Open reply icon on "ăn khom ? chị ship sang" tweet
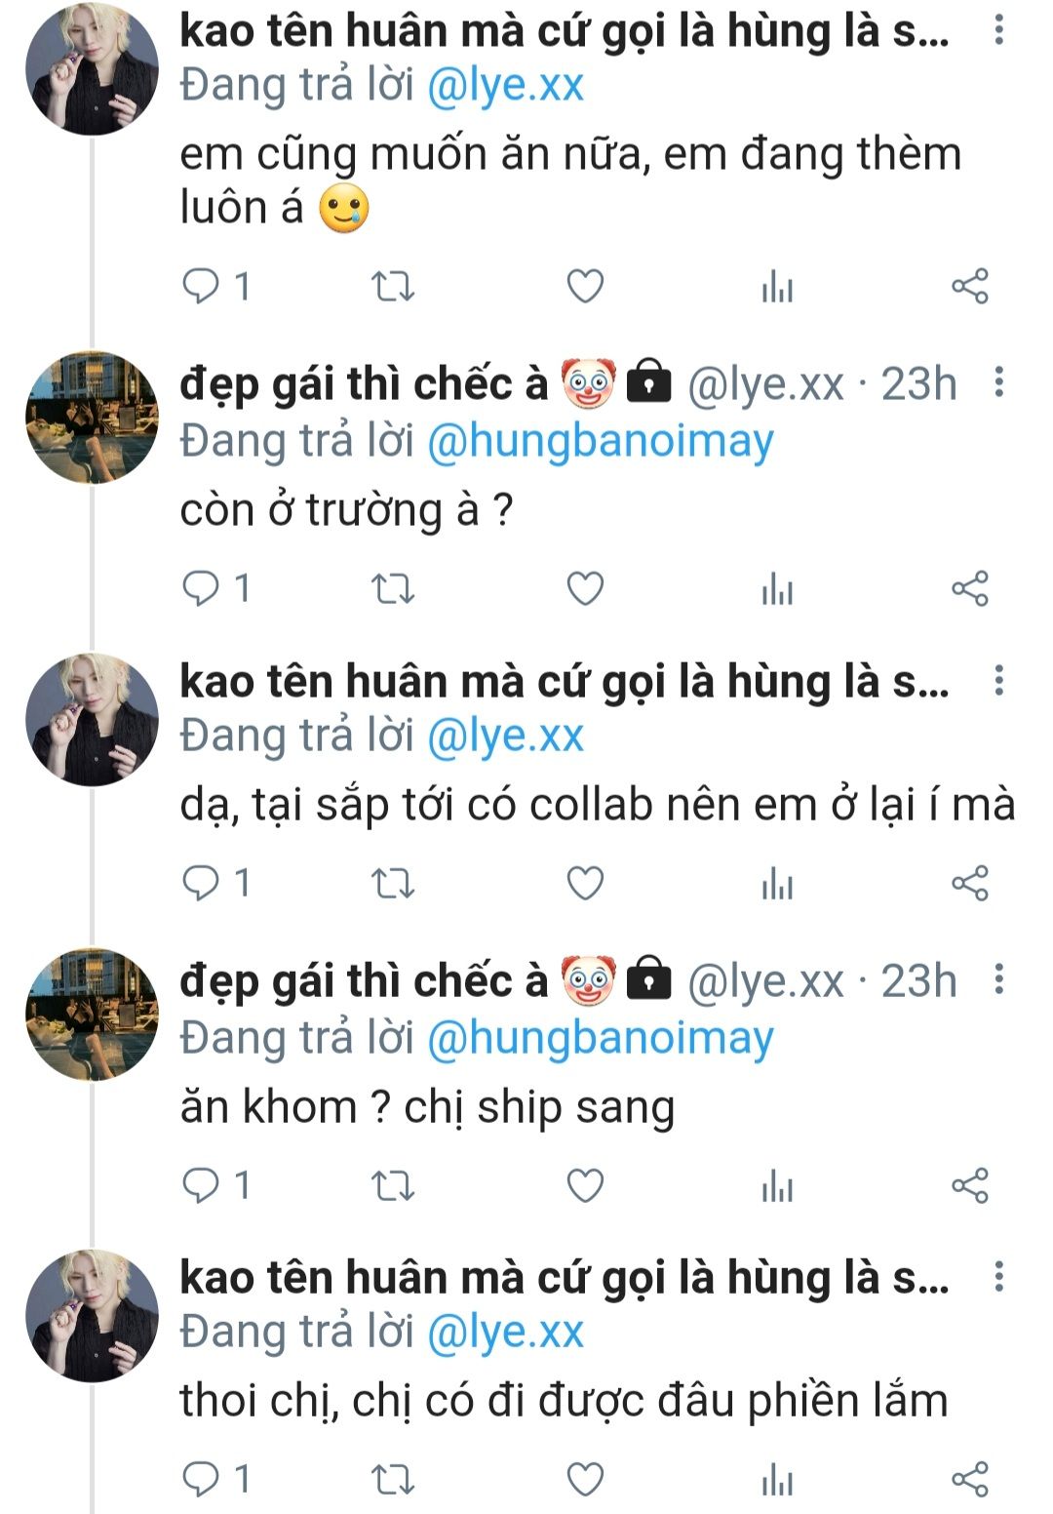Viewport: 1053px width, 1514px height. [x=202, y=1186]
